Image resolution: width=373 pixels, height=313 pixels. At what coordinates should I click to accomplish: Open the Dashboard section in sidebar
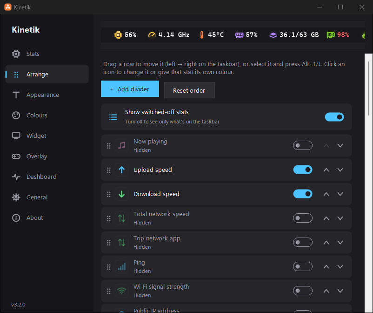coord(47,177)
